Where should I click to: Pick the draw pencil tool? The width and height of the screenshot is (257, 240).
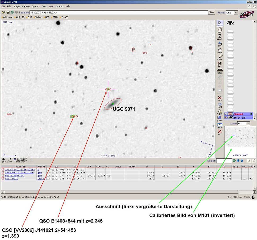click(x=220, y=57)
